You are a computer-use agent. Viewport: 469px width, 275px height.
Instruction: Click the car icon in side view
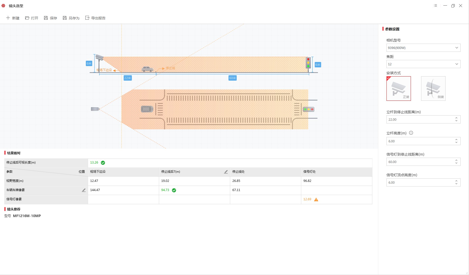(x=148, y=69)
